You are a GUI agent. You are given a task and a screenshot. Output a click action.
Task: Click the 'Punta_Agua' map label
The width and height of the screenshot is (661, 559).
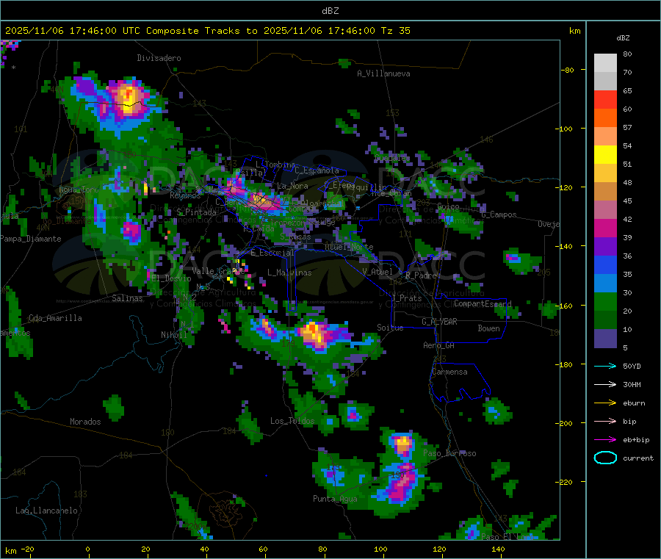pyautogui.click(x=335, y=499)
